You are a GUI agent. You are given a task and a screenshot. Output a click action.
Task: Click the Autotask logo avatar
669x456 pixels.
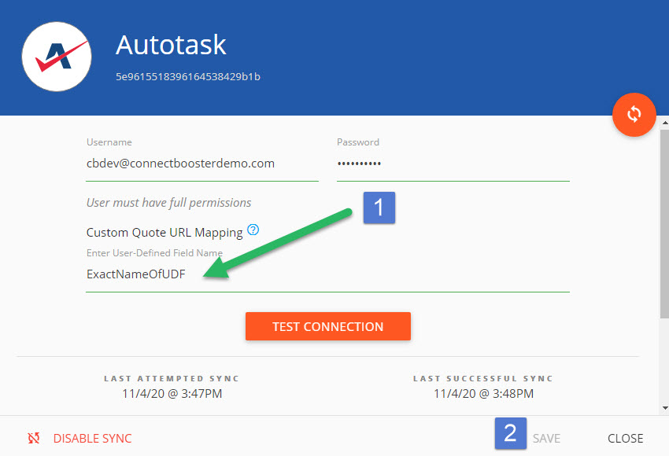57,57
